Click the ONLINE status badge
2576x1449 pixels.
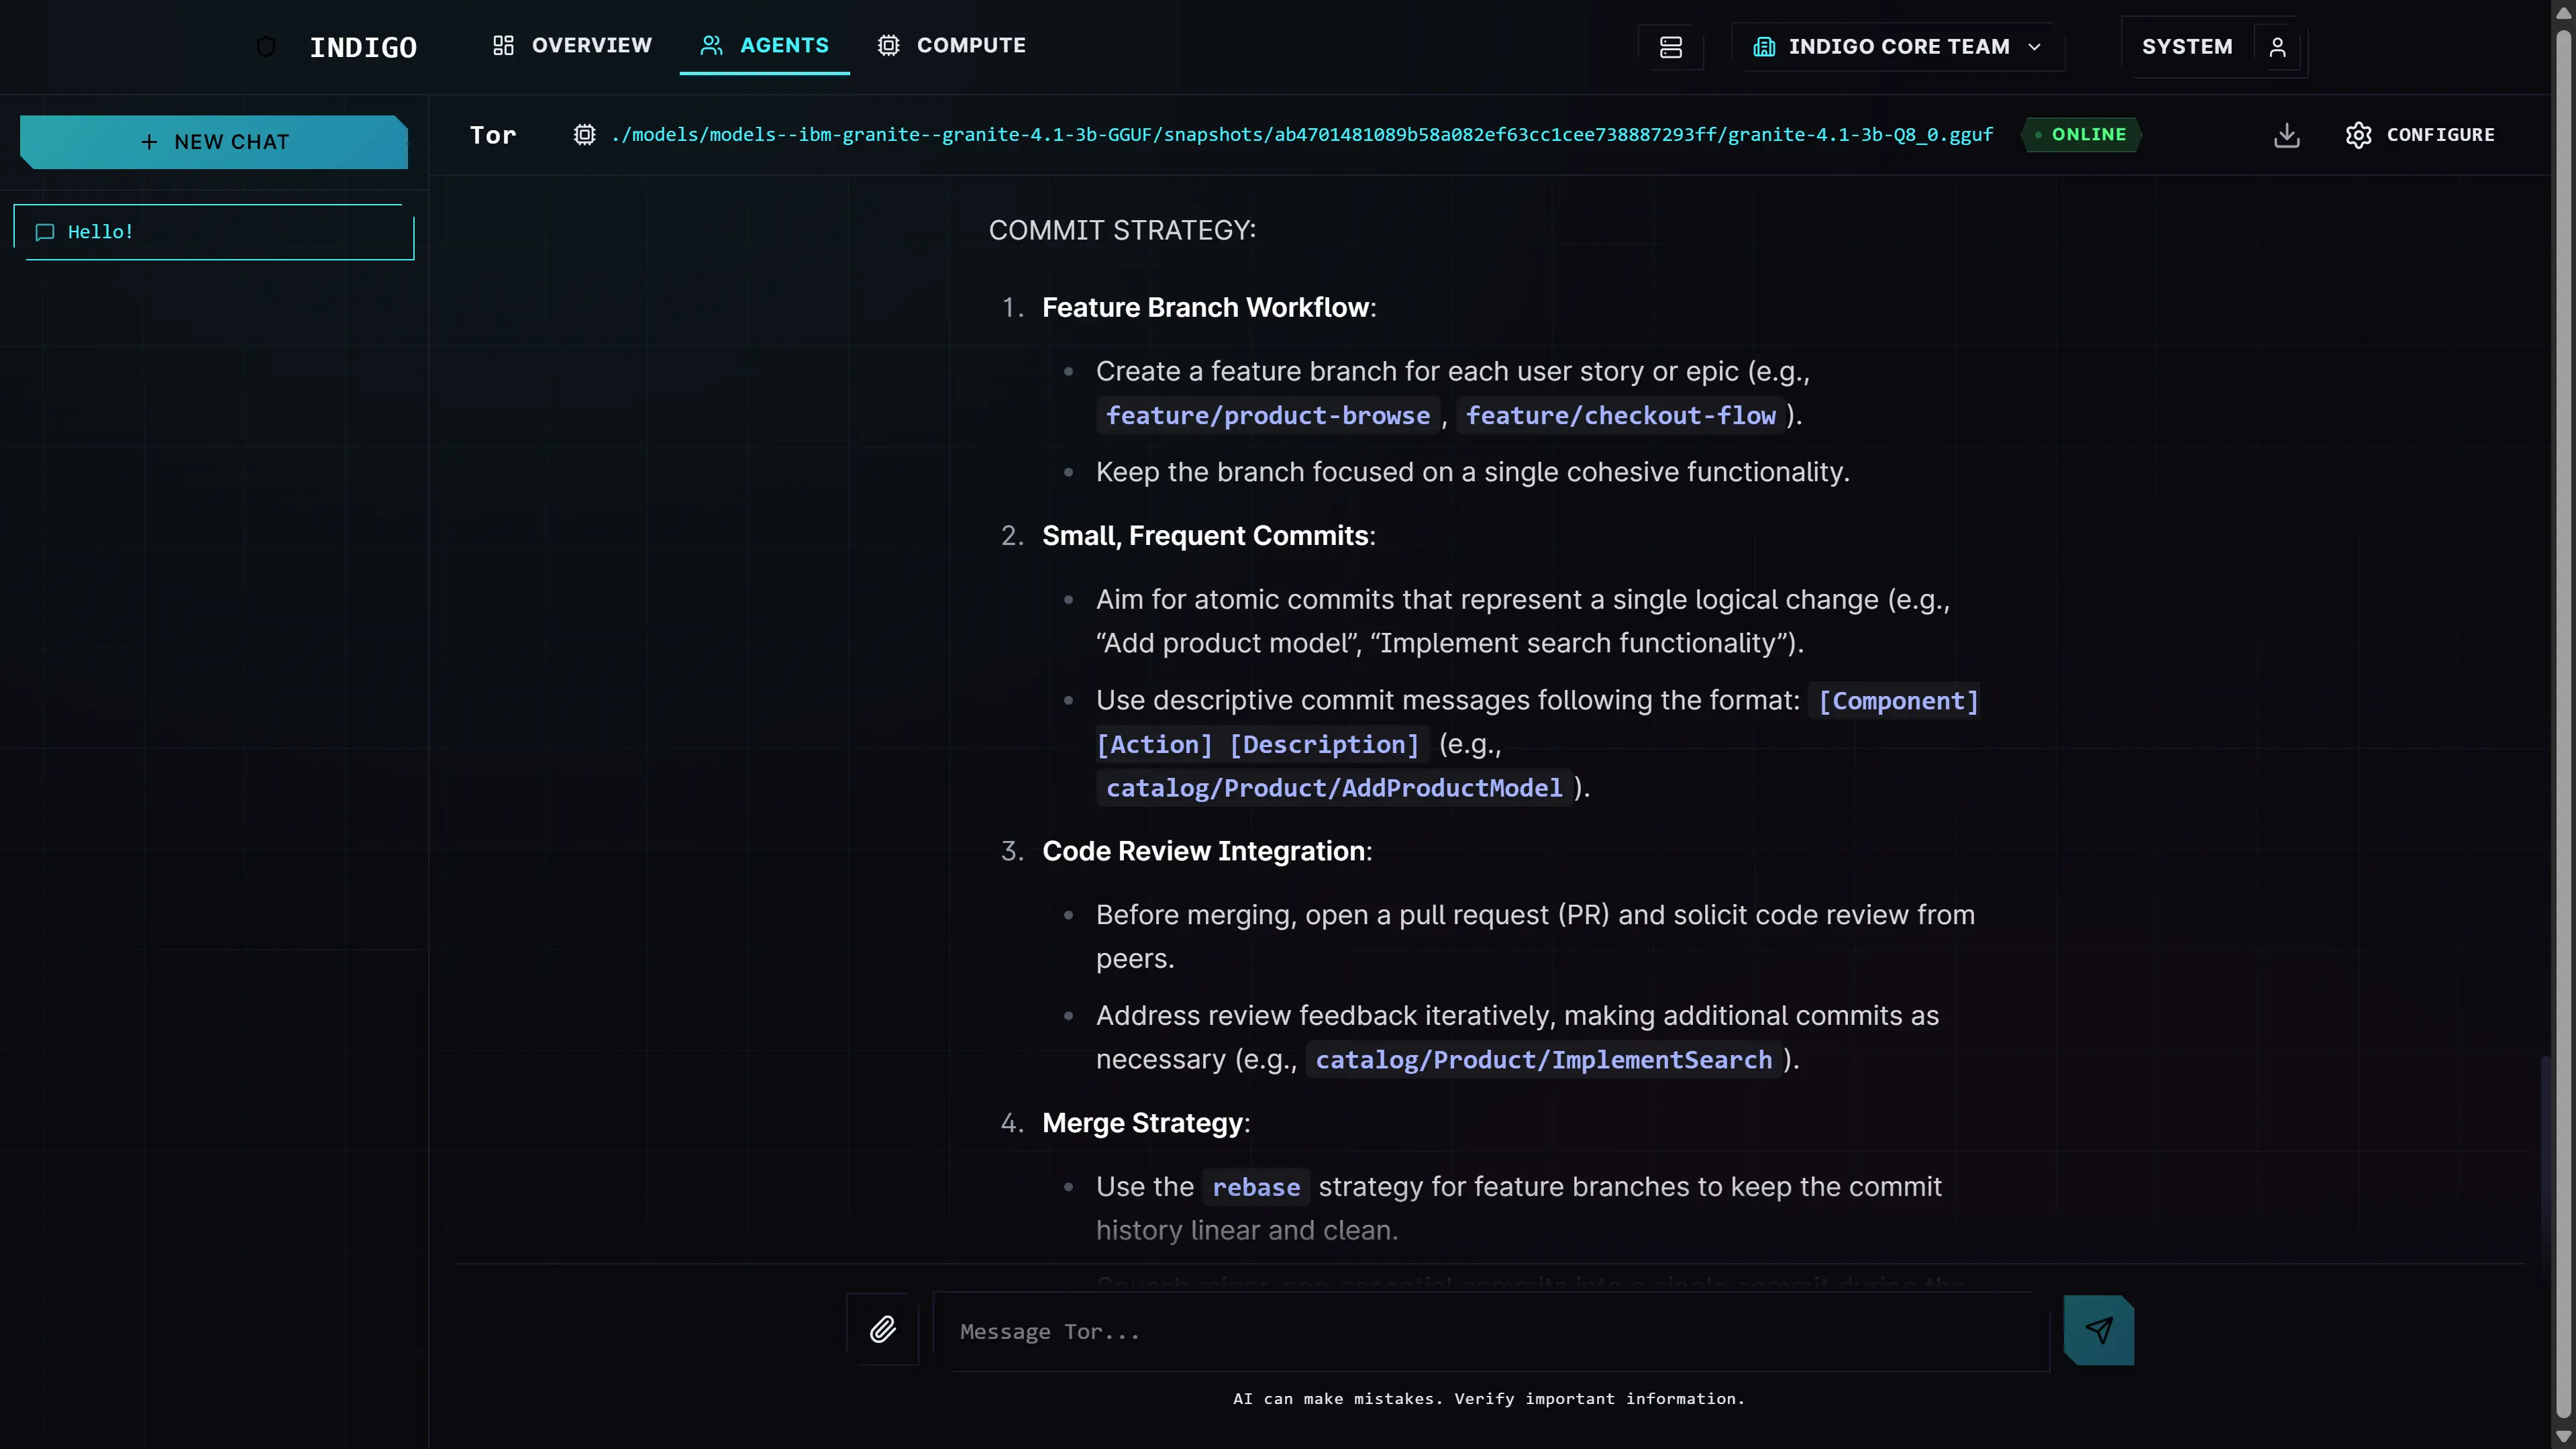click(x=2080, y=135)
